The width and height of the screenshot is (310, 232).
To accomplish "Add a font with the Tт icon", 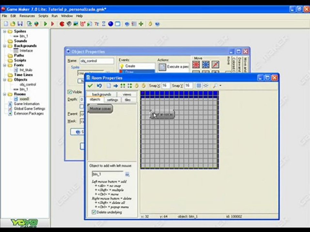I will click(97, 24).
